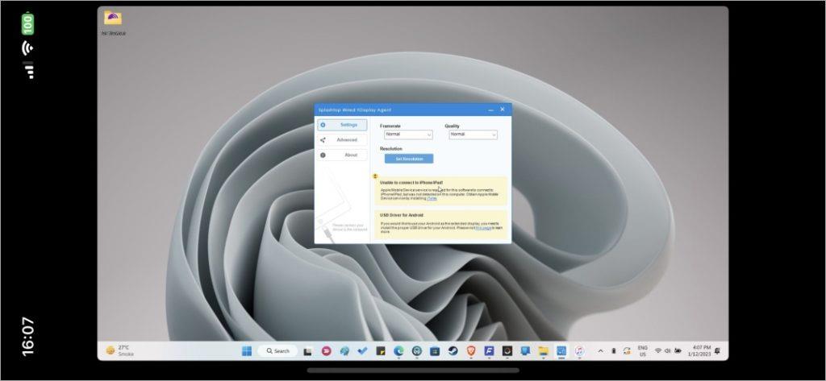Image resolution: width=826 pixels, height=381 pixels.
Task: Open the iTunes link in the warning
Action: pyautogui.click(x=432, y=198)
